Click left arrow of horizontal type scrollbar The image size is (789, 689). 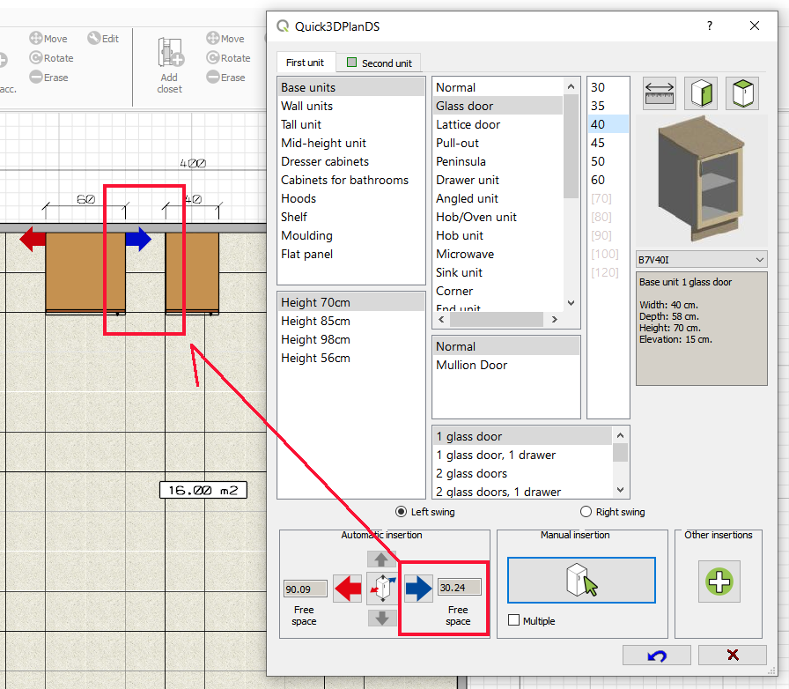(441, 319)
